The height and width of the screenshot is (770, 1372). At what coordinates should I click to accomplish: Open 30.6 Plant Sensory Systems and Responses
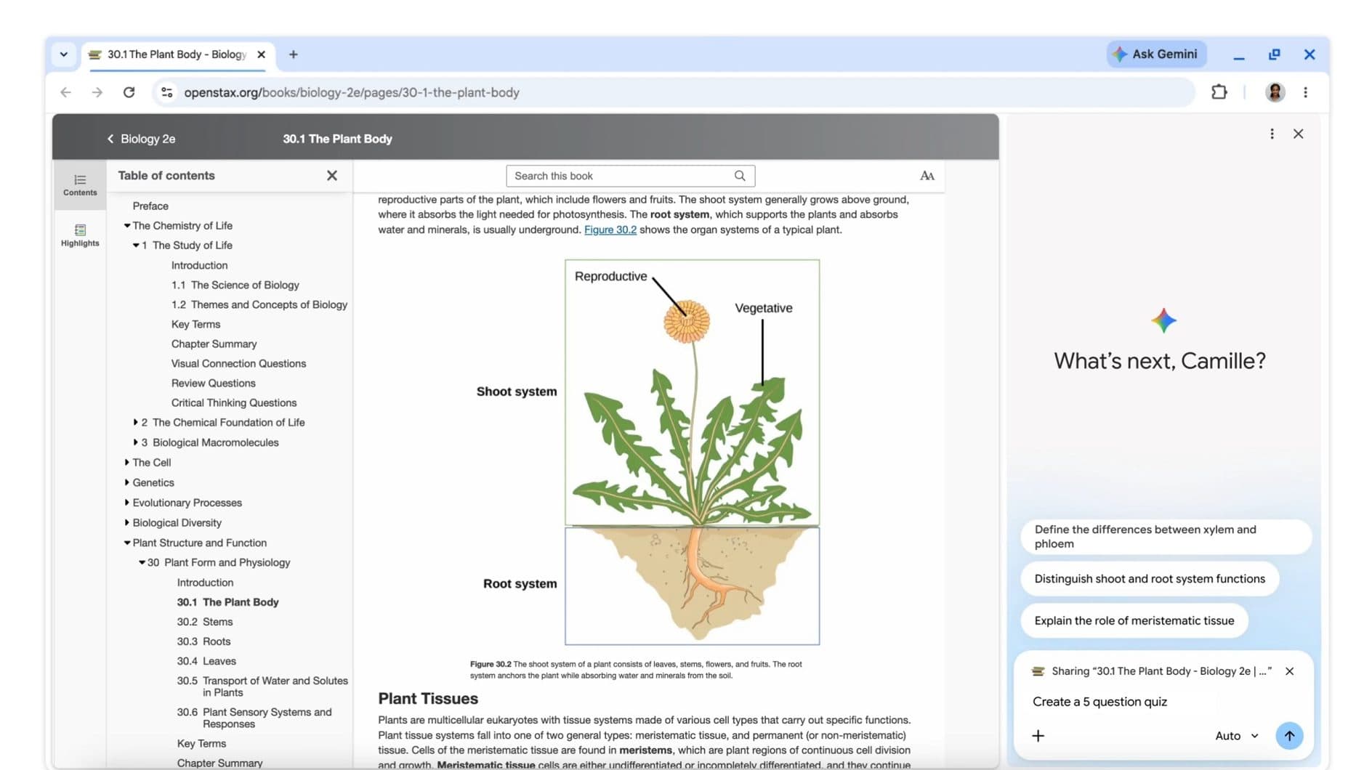pos(254,718)
